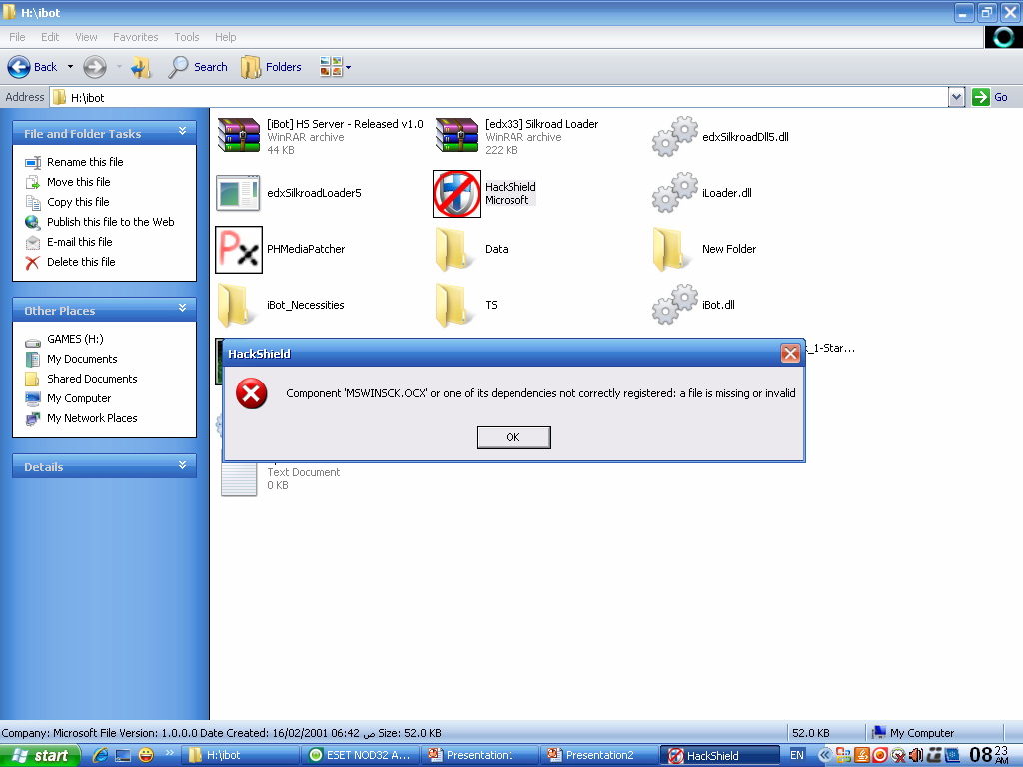Click the volume speaker tray icon

(916, 755)
